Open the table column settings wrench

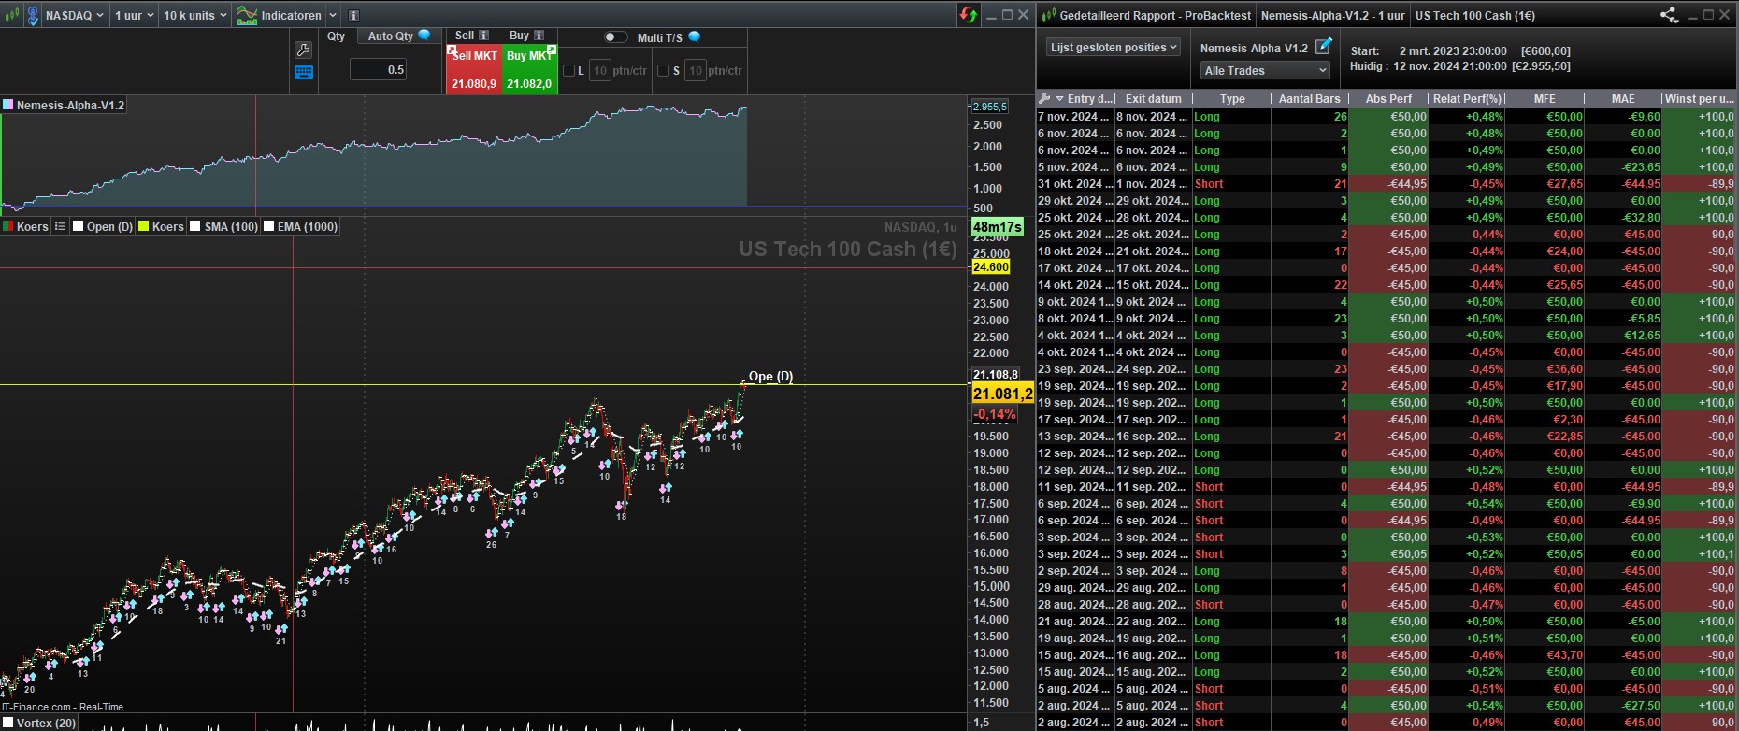click(x=1044, y=98)
